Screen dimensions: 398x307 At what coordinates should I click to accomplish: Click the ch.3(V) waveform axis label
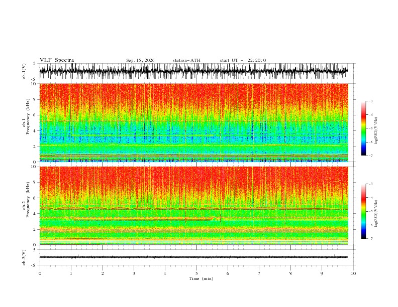(24, 257)
